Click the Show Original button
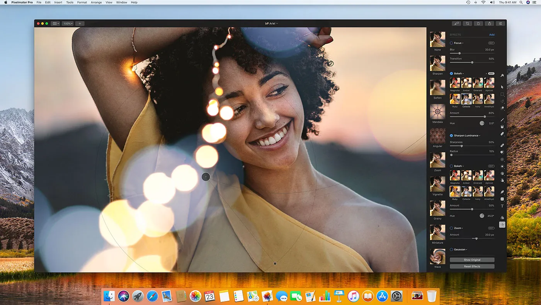This screenshot has height=305, width=541. point(472,260)
